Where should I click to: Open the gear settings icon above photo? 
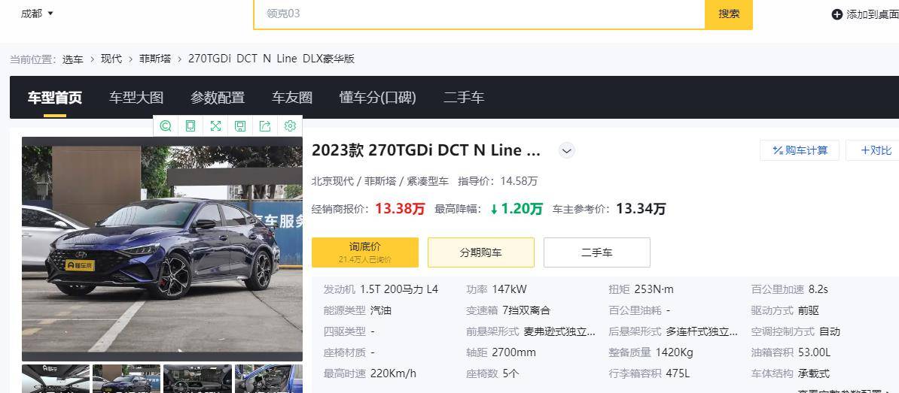[290, 125]
